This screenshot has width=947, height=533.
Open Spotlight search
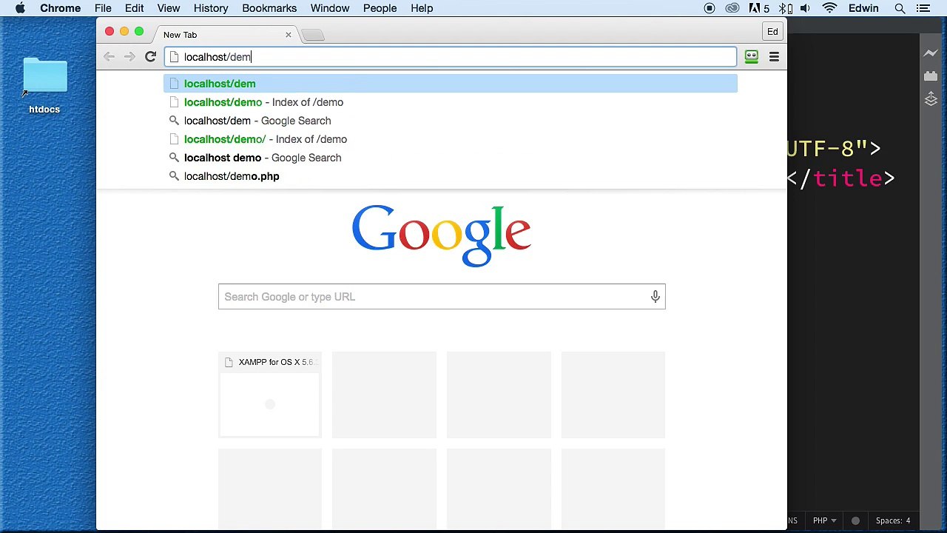[x=900, y=8]
